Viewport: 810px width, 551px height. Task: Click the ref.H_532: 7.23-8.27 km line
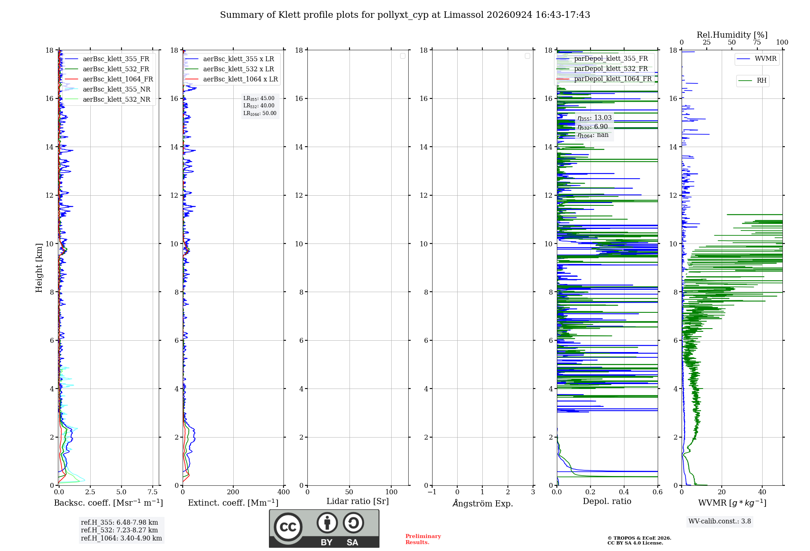tap(119, 530)
